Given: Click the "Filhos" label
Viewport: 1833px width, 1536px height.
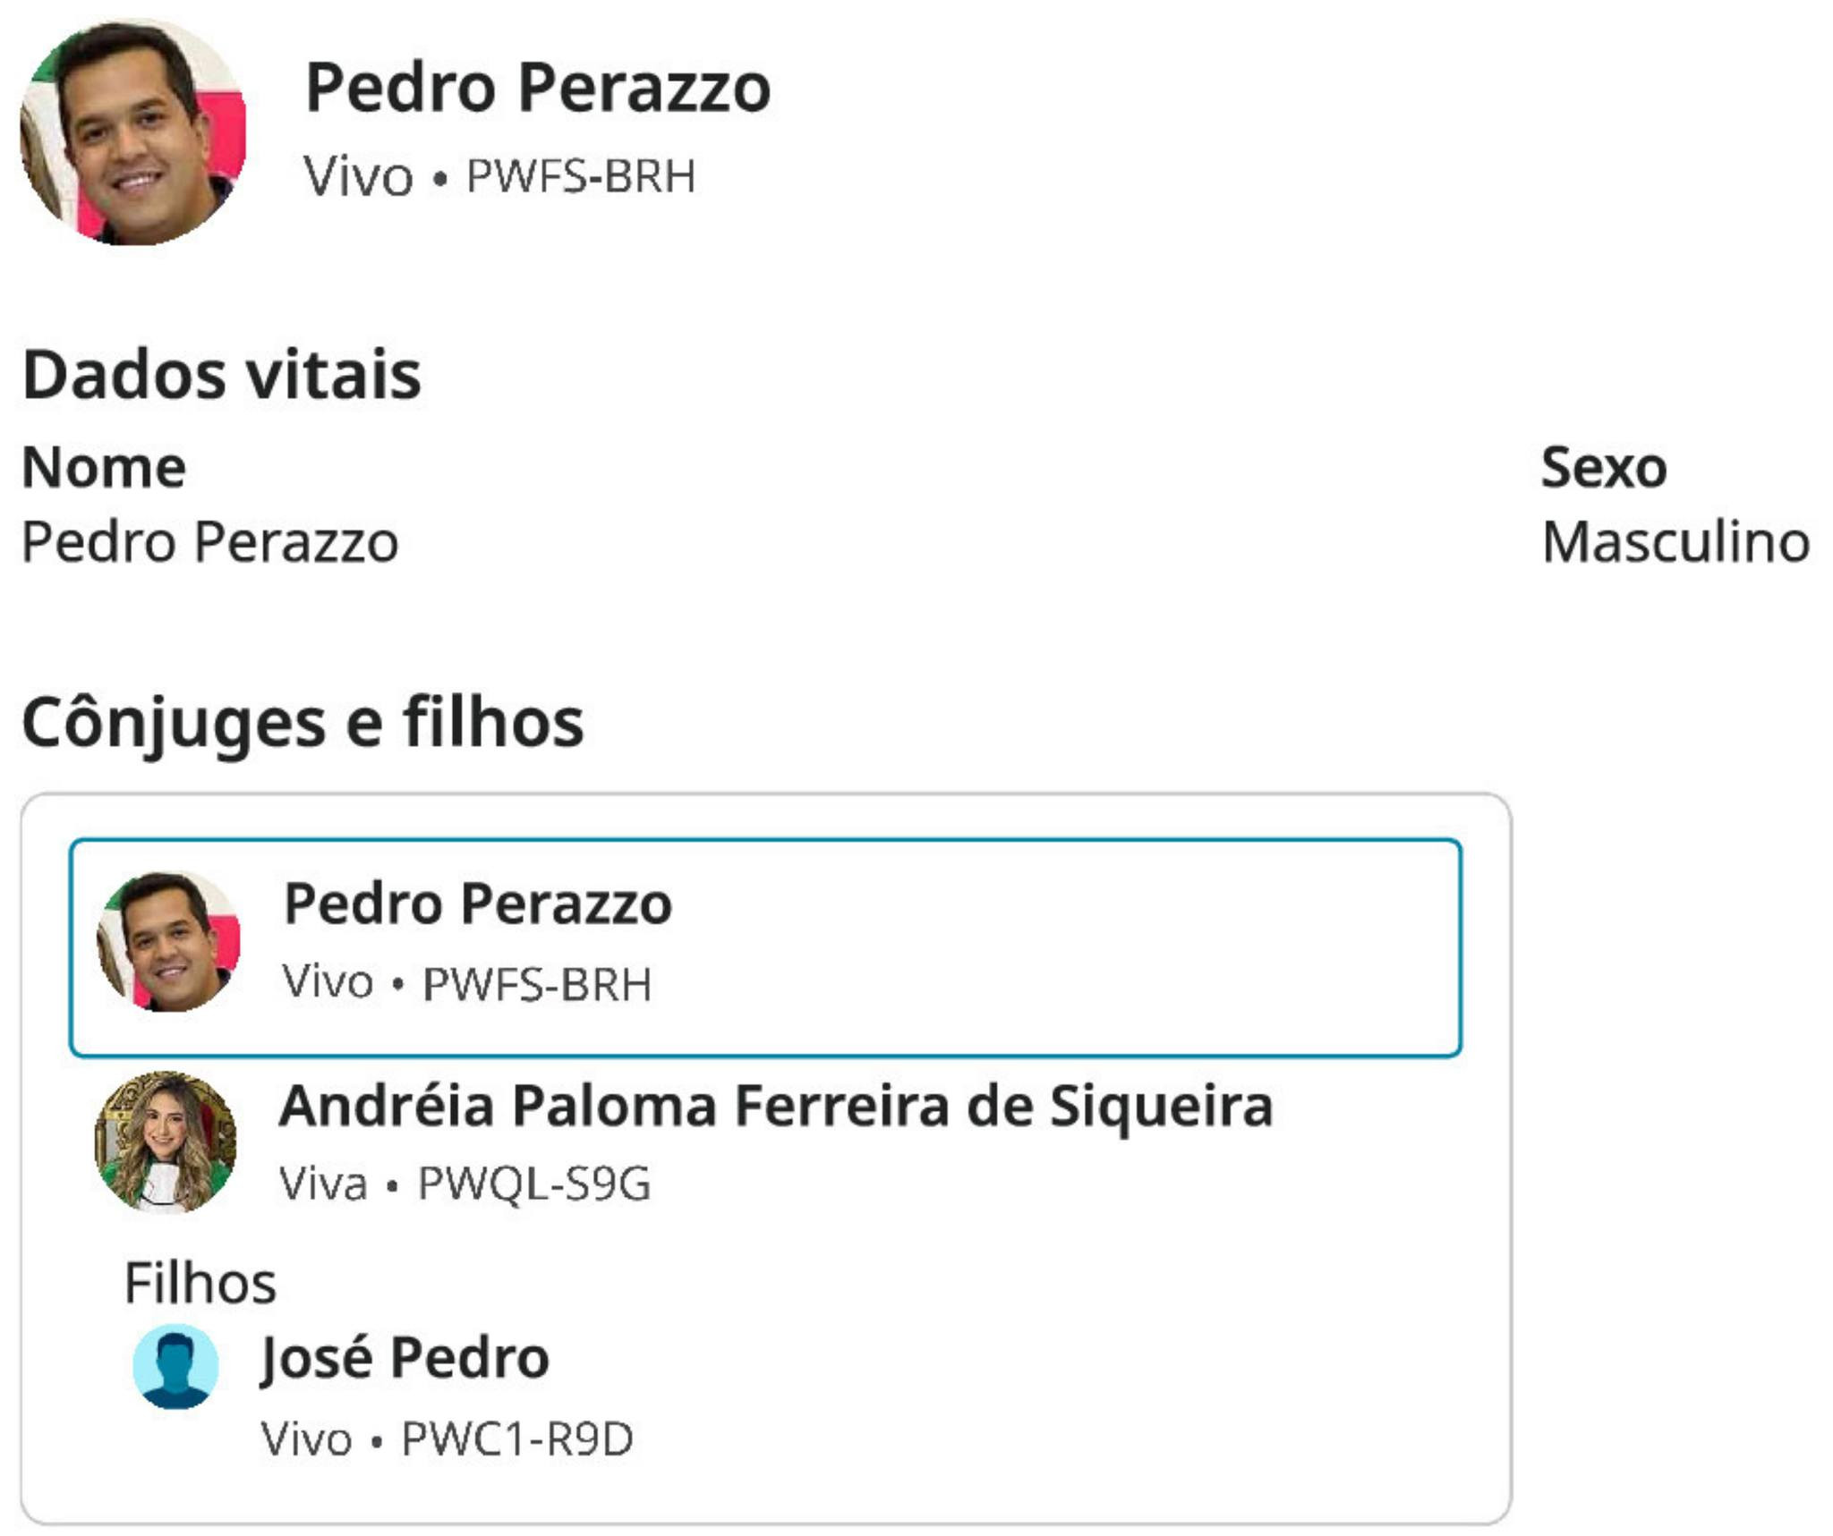Looking at the screenshot, I should 200,1283.
